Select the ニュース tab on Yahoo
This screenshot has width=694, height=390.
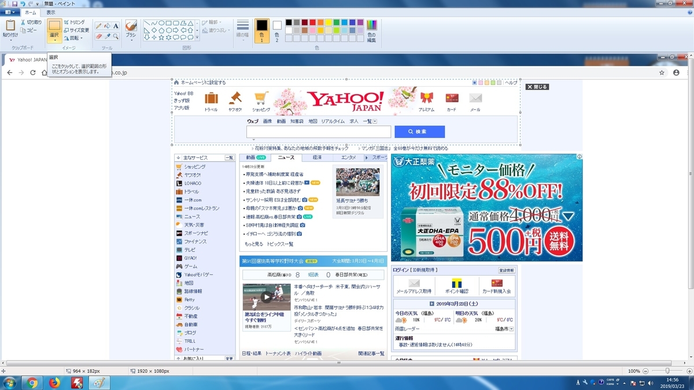pos(286,157)
